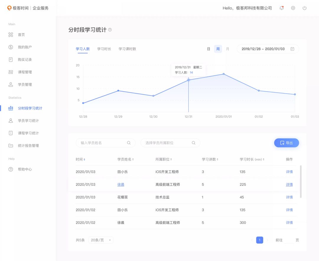Open 课程管理 in the sidebar
Image resolution: width=319 pixels, height=261 pixels.
[x=25, y=72]
